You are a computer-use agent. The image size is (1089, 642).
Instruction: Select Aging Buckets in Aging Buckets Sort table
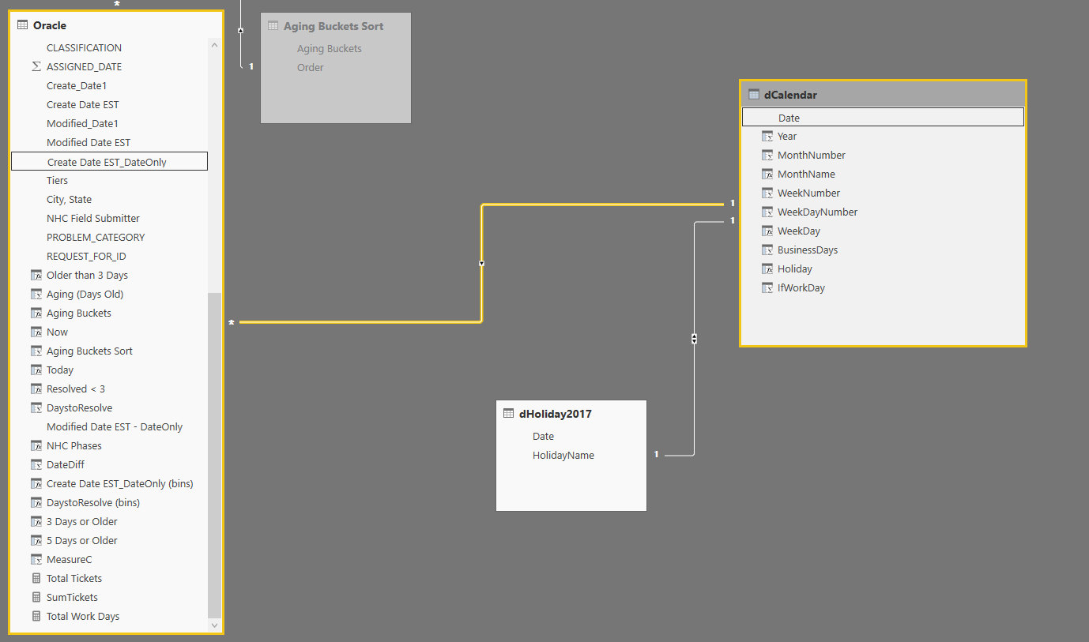coord(330,49)
